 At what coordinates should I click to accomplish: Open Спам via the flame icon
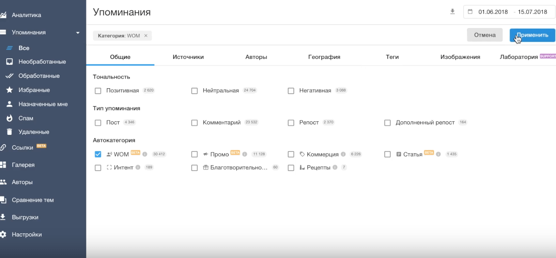click(9, 118)
